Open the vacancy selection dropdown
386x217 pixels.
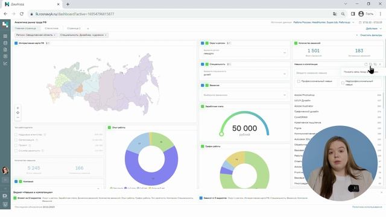coord(244,95)
